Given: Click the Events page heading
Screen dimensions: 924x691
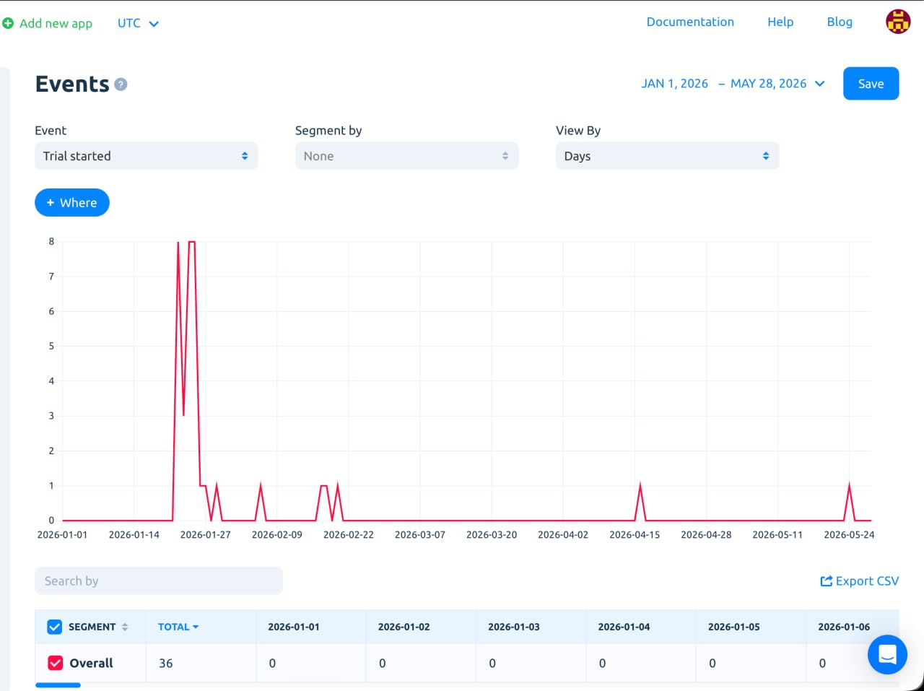Looking at the screenshot, I should [72, 84].
